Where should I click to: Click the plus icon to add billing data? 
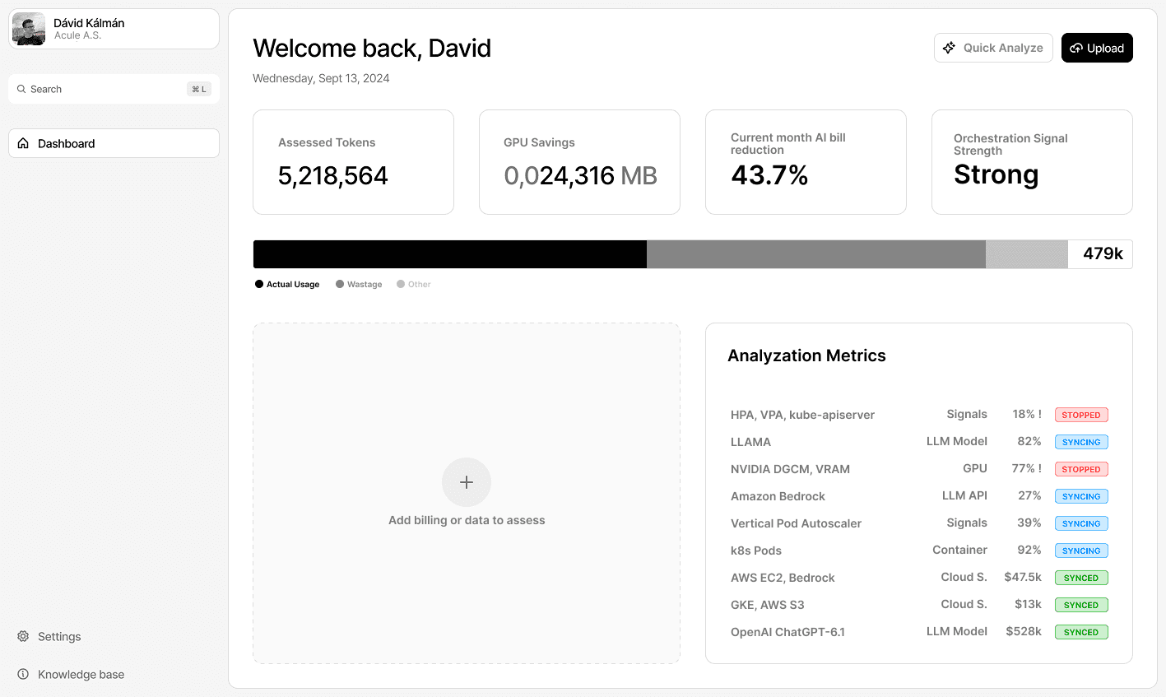[467, 482]
